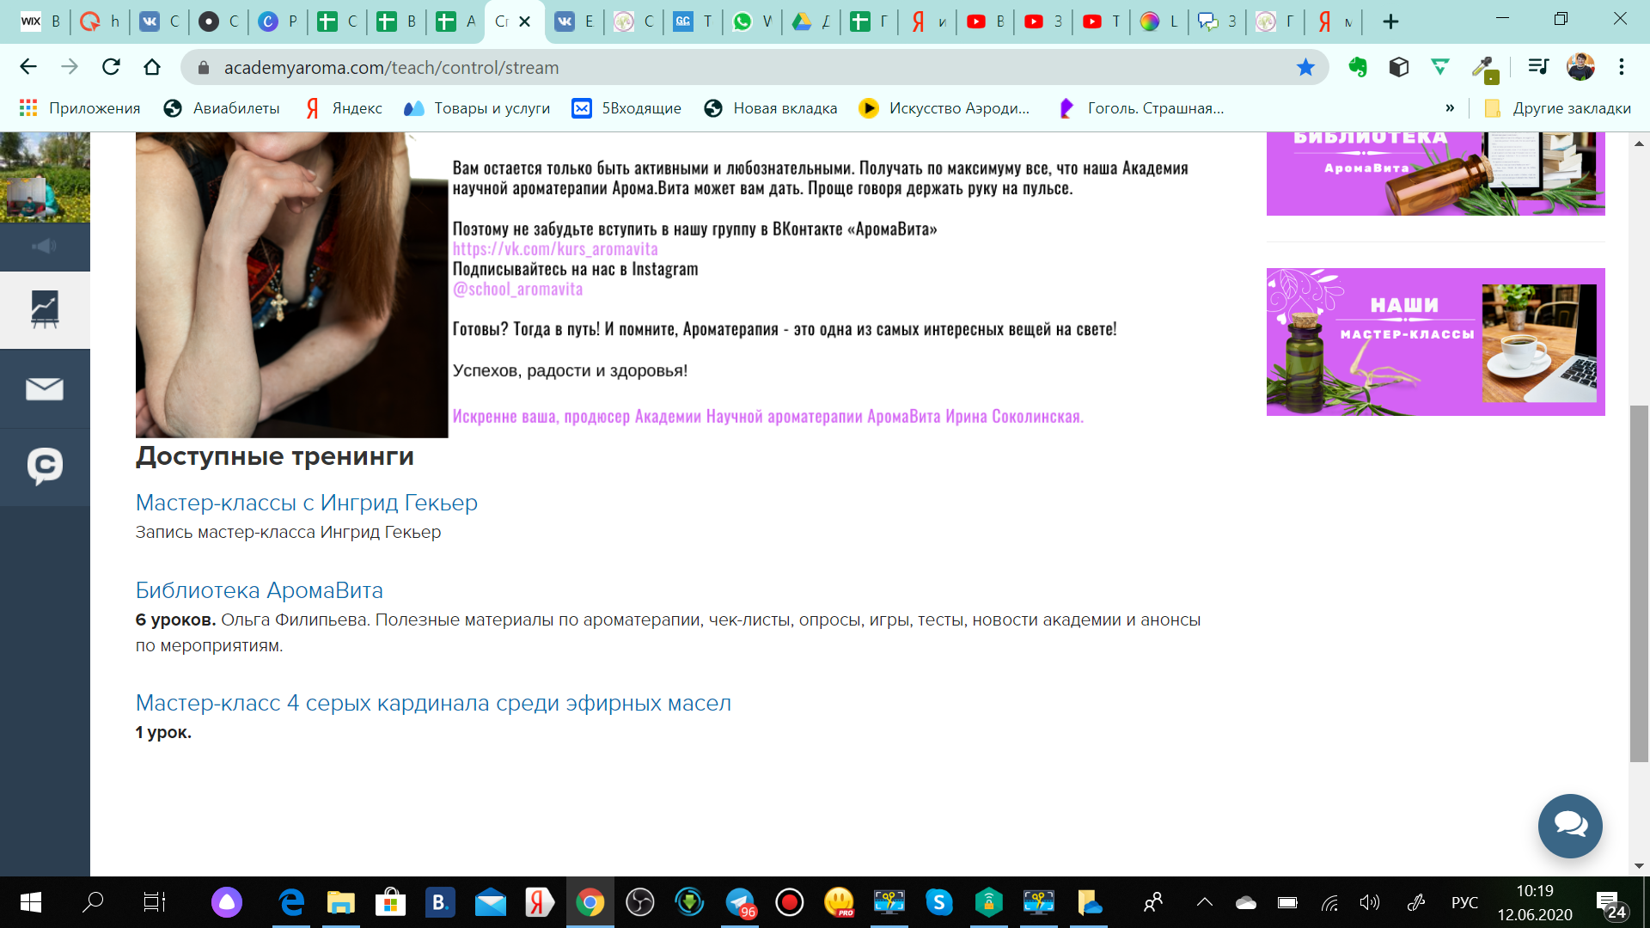Viewport: 1650px width, 928px height.
Task: Open the trainings chart board sidebar icon
Action: pyautogui.click(x=45, y=309)
